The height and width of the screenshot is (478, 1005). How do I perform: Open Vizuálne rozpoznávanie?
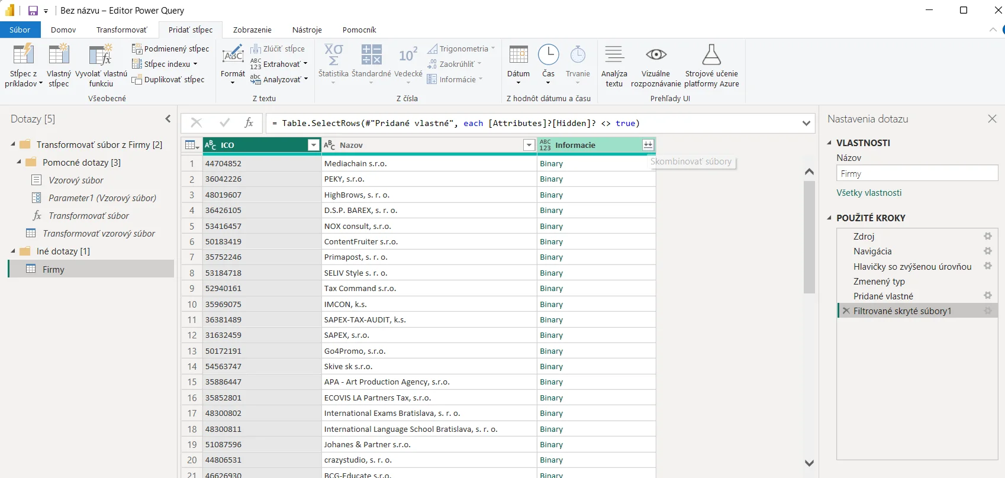[x=656, y=65]
